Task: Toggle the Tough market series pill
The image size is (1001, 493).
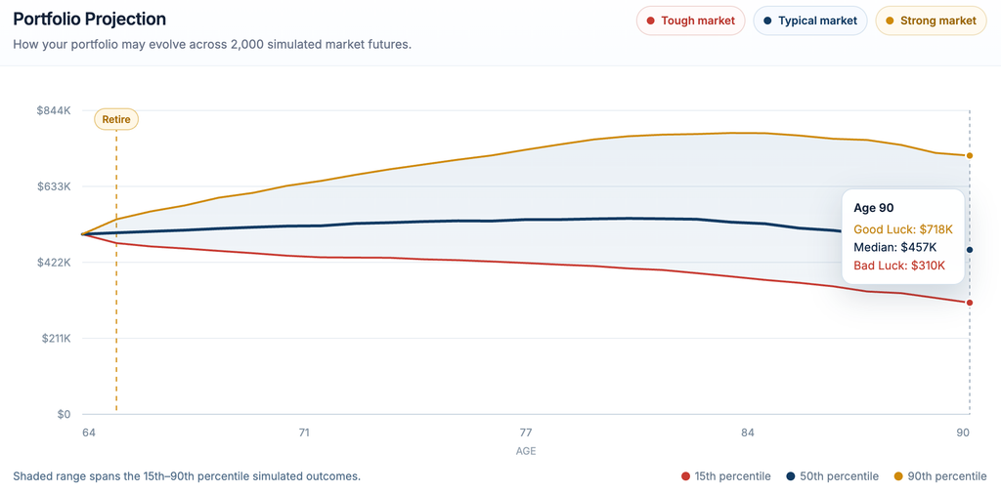Action: point(691,21)
